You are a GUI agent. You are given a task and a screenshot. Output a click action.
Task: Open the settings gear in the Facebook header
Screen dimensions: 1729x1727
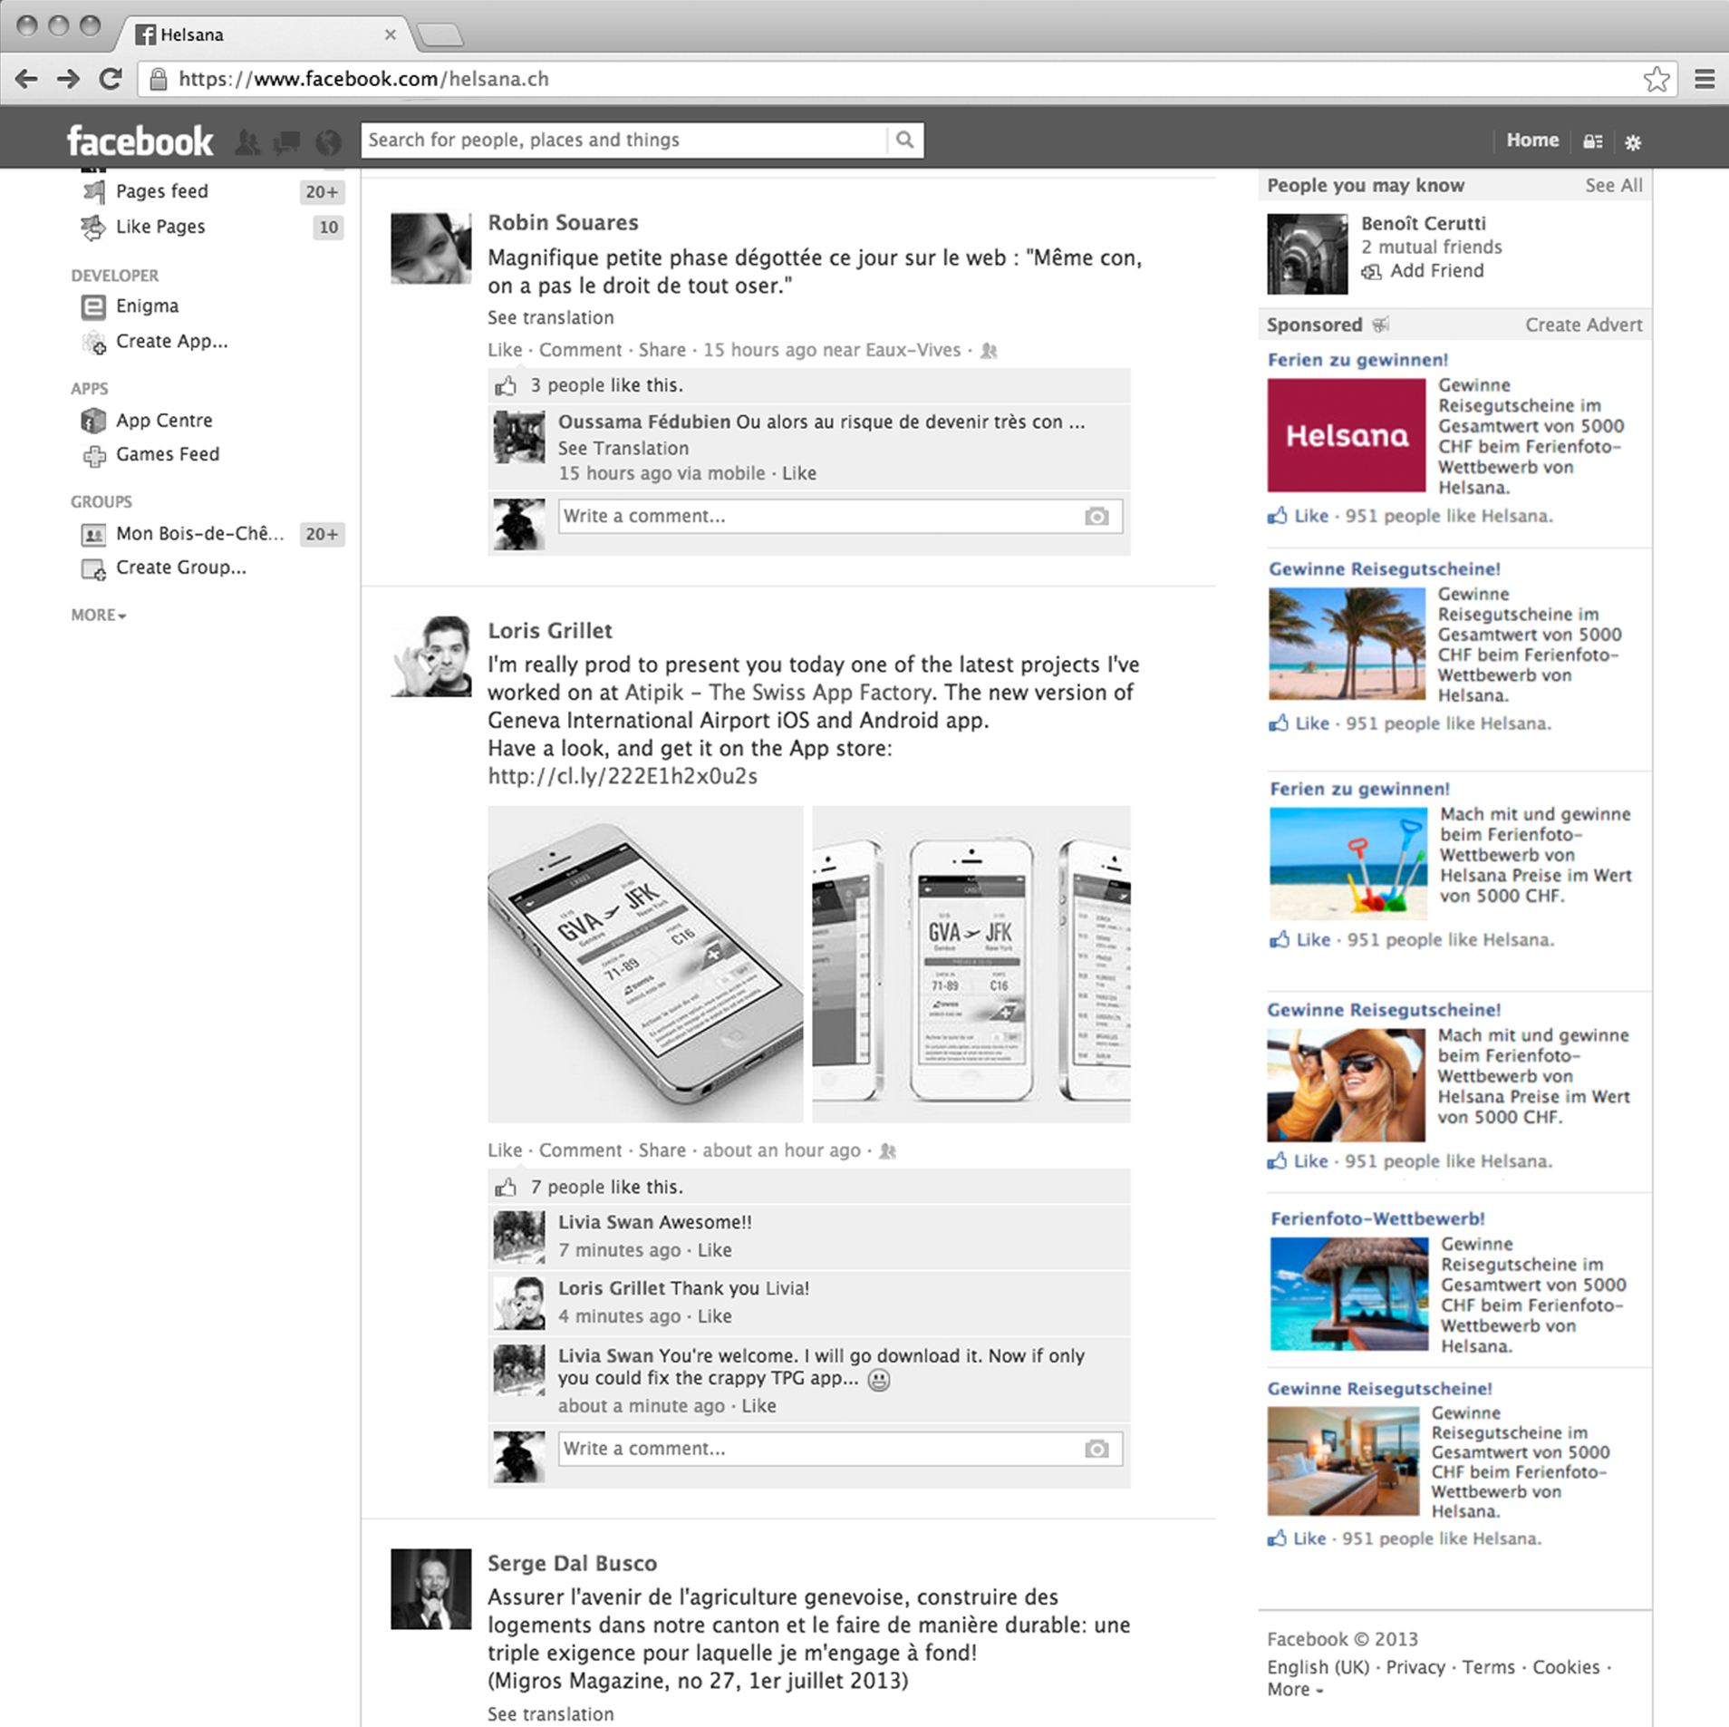pyautogui.click(x=1633, y=141)
